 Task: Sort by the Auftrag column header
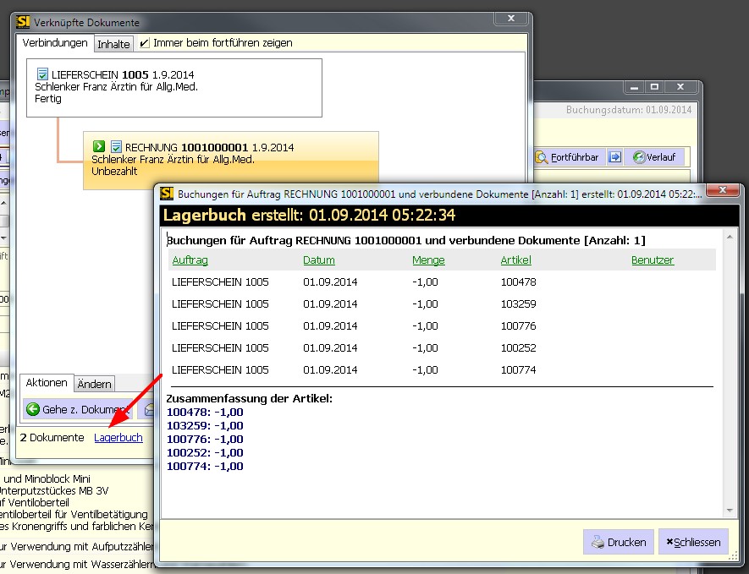190,260
